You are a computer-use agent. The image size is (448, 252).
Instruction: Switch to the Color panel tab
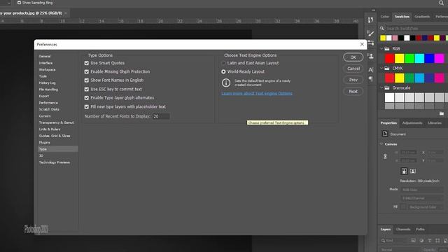tap(384, 17)
